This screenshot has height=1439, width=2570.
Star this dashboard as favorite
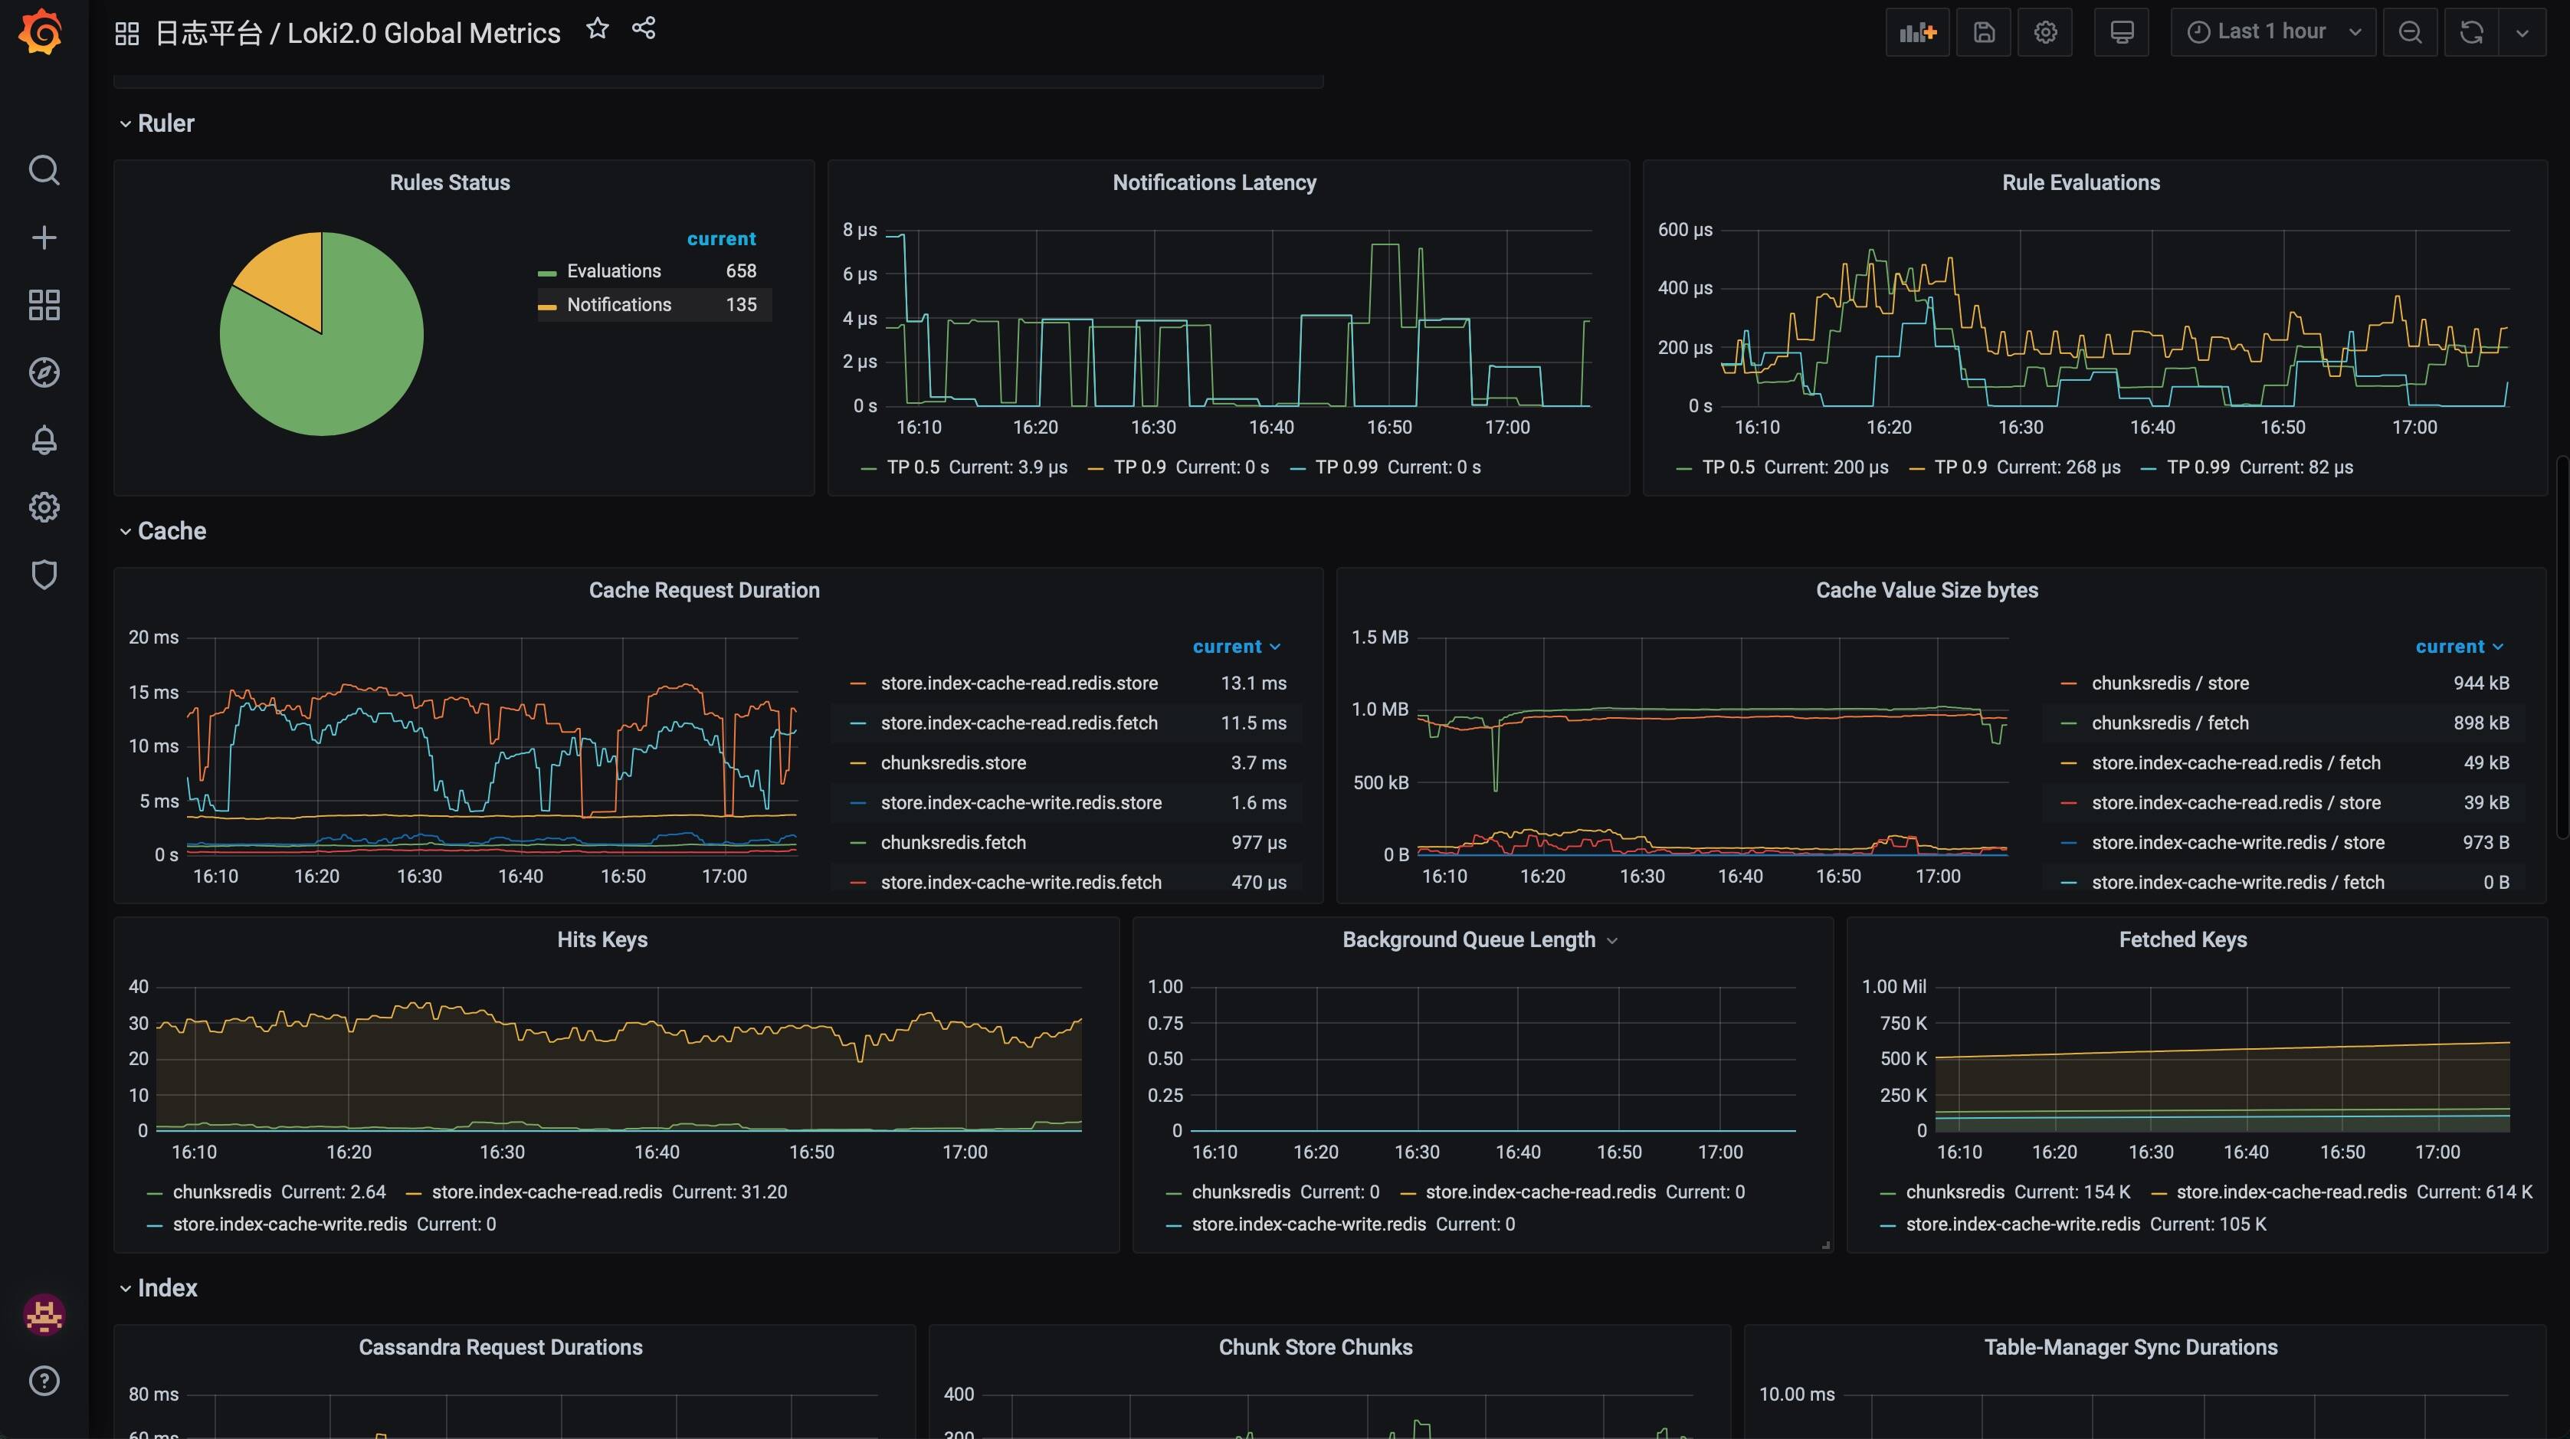[x=598, y=29]
